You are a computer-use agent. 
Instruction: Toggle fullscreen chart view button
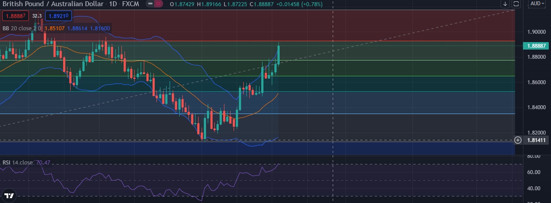[x=516, y=4]
